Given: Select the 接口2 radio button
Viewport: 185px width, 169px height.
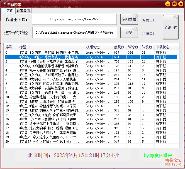Looking at the screenshot, I should 148,34.
